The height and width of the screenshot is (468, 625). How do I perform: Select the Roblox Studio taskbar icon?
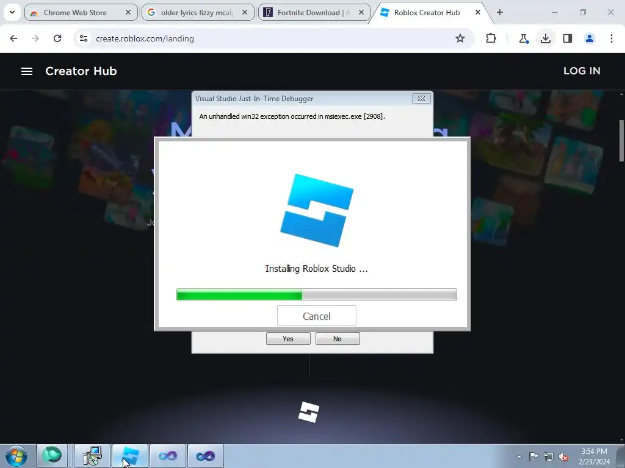(x=130, y=456)
